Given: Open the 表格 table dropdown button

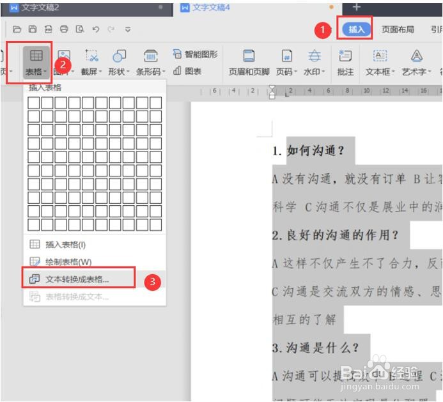Looking at the screenshot, I should (36, 63).
